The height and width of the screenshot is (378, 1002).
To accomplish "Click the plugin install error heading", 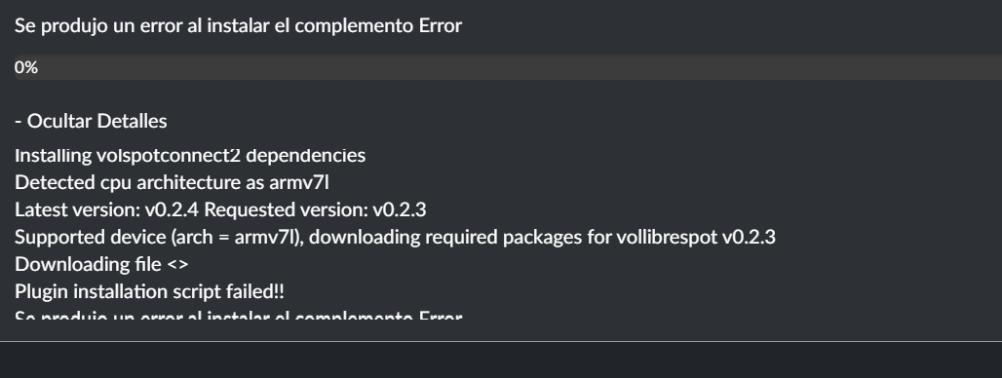I will click(x=239, y=25).
